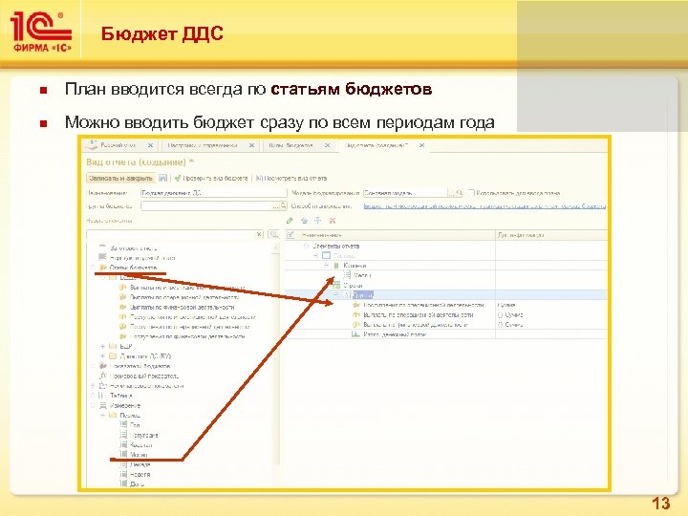
Task: Click the 'Записать и закрыть' button
Action: (x=120, y=178)
